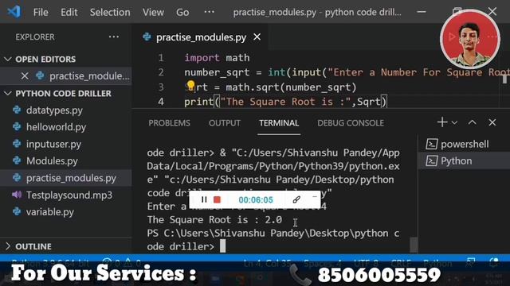Click line number 4 in the gutter
This screenshot has width=510, height=286.
click(161, 102)
